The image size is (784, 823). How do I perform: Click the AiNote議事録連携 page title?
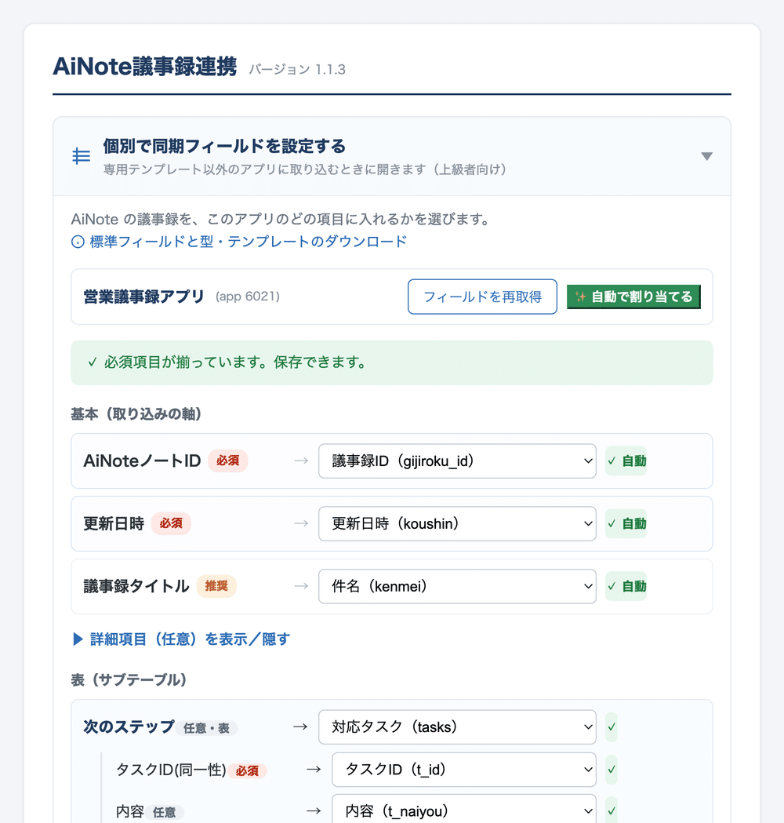pyautogui.click(x=145, y=67)
